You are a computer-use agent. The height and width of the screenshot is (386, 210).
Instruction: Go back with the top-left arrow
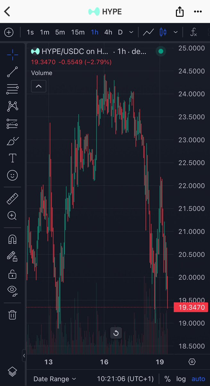click(7, 12)
